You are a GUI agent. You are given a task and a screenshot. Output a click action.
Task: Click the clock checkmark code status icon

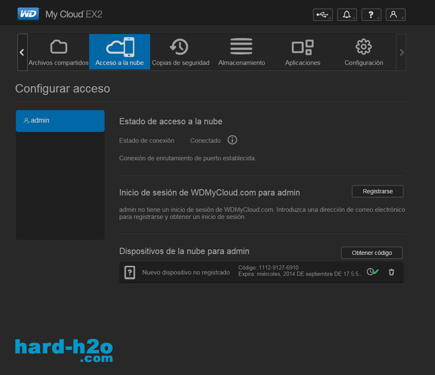(373, 271)
